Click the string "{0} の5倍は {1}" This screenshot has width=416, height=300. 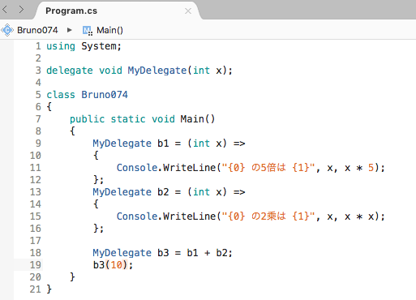tap(268, 168)
